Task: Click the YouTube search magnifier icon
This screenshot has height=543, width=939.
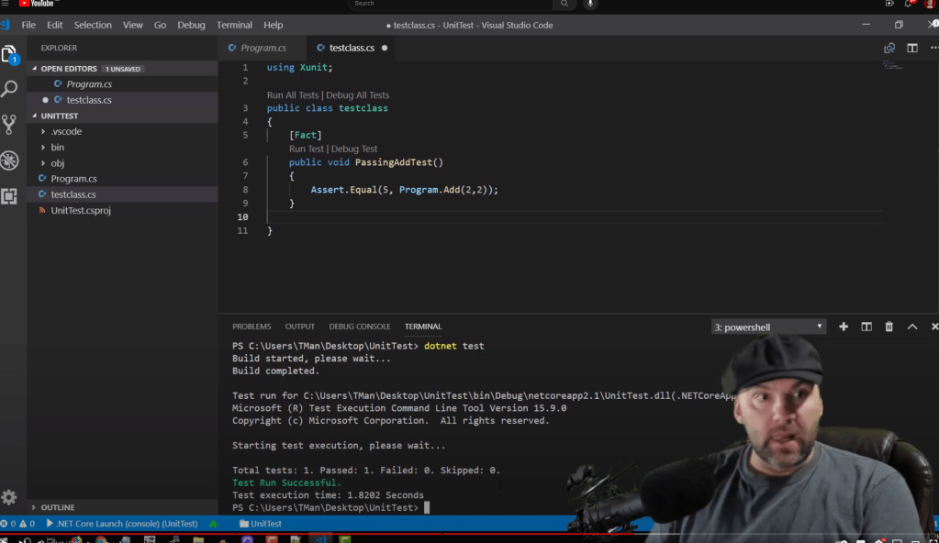Action: pyautogui.click(x=565, y=4)
